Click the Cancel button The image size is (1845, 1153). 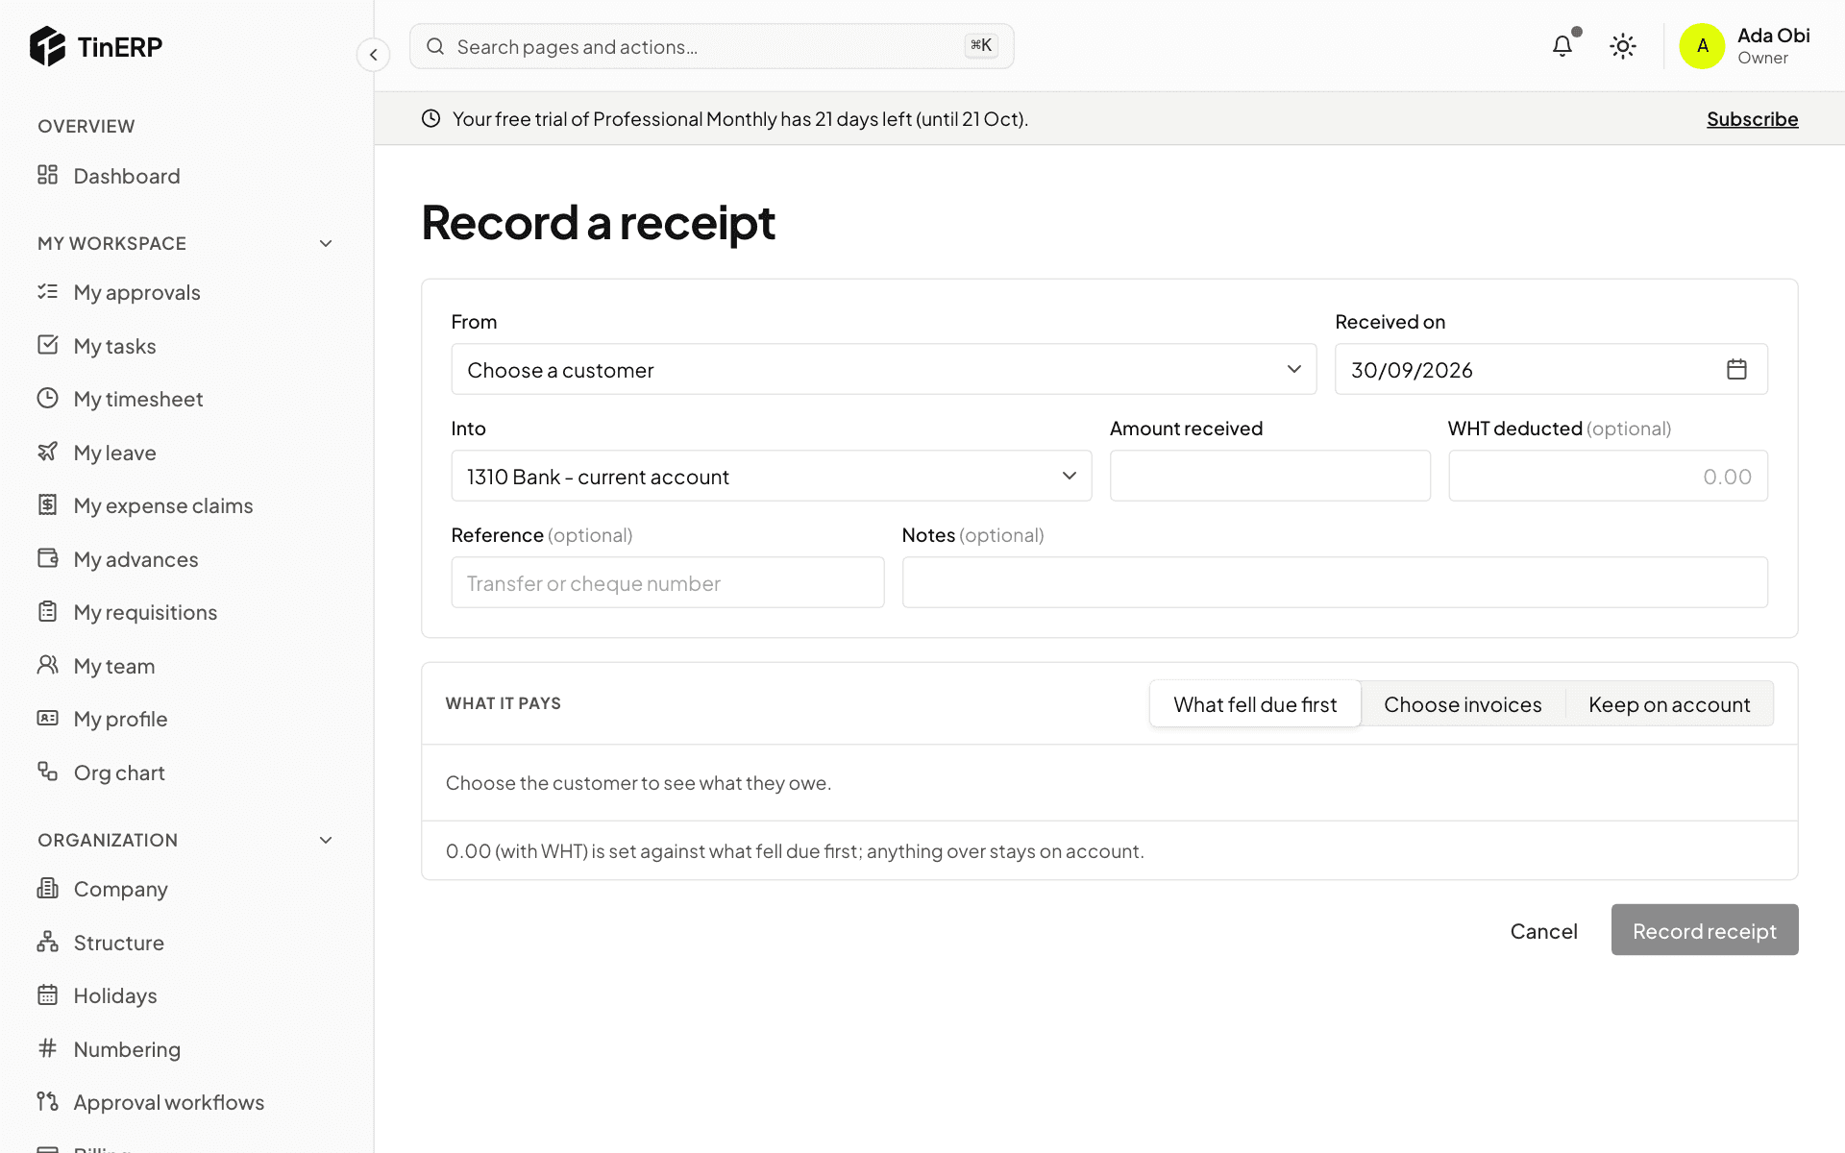click(x=1543, y=931)
